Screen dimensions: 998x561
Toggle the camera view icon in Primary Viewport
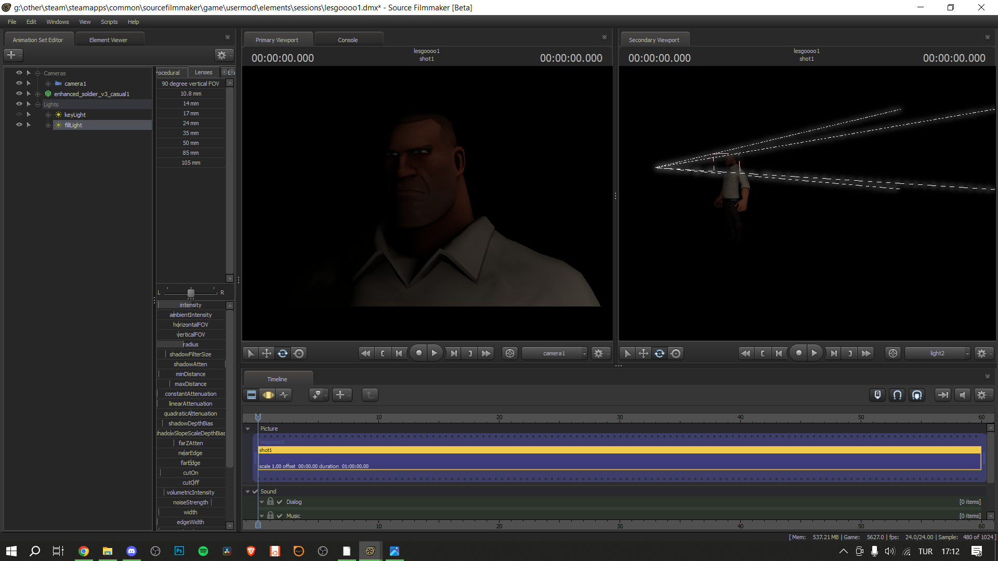[x=510, y=353]
